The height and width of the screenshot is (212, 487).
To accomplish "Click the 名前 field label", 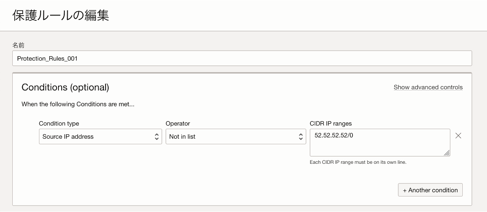I will 18,45.
